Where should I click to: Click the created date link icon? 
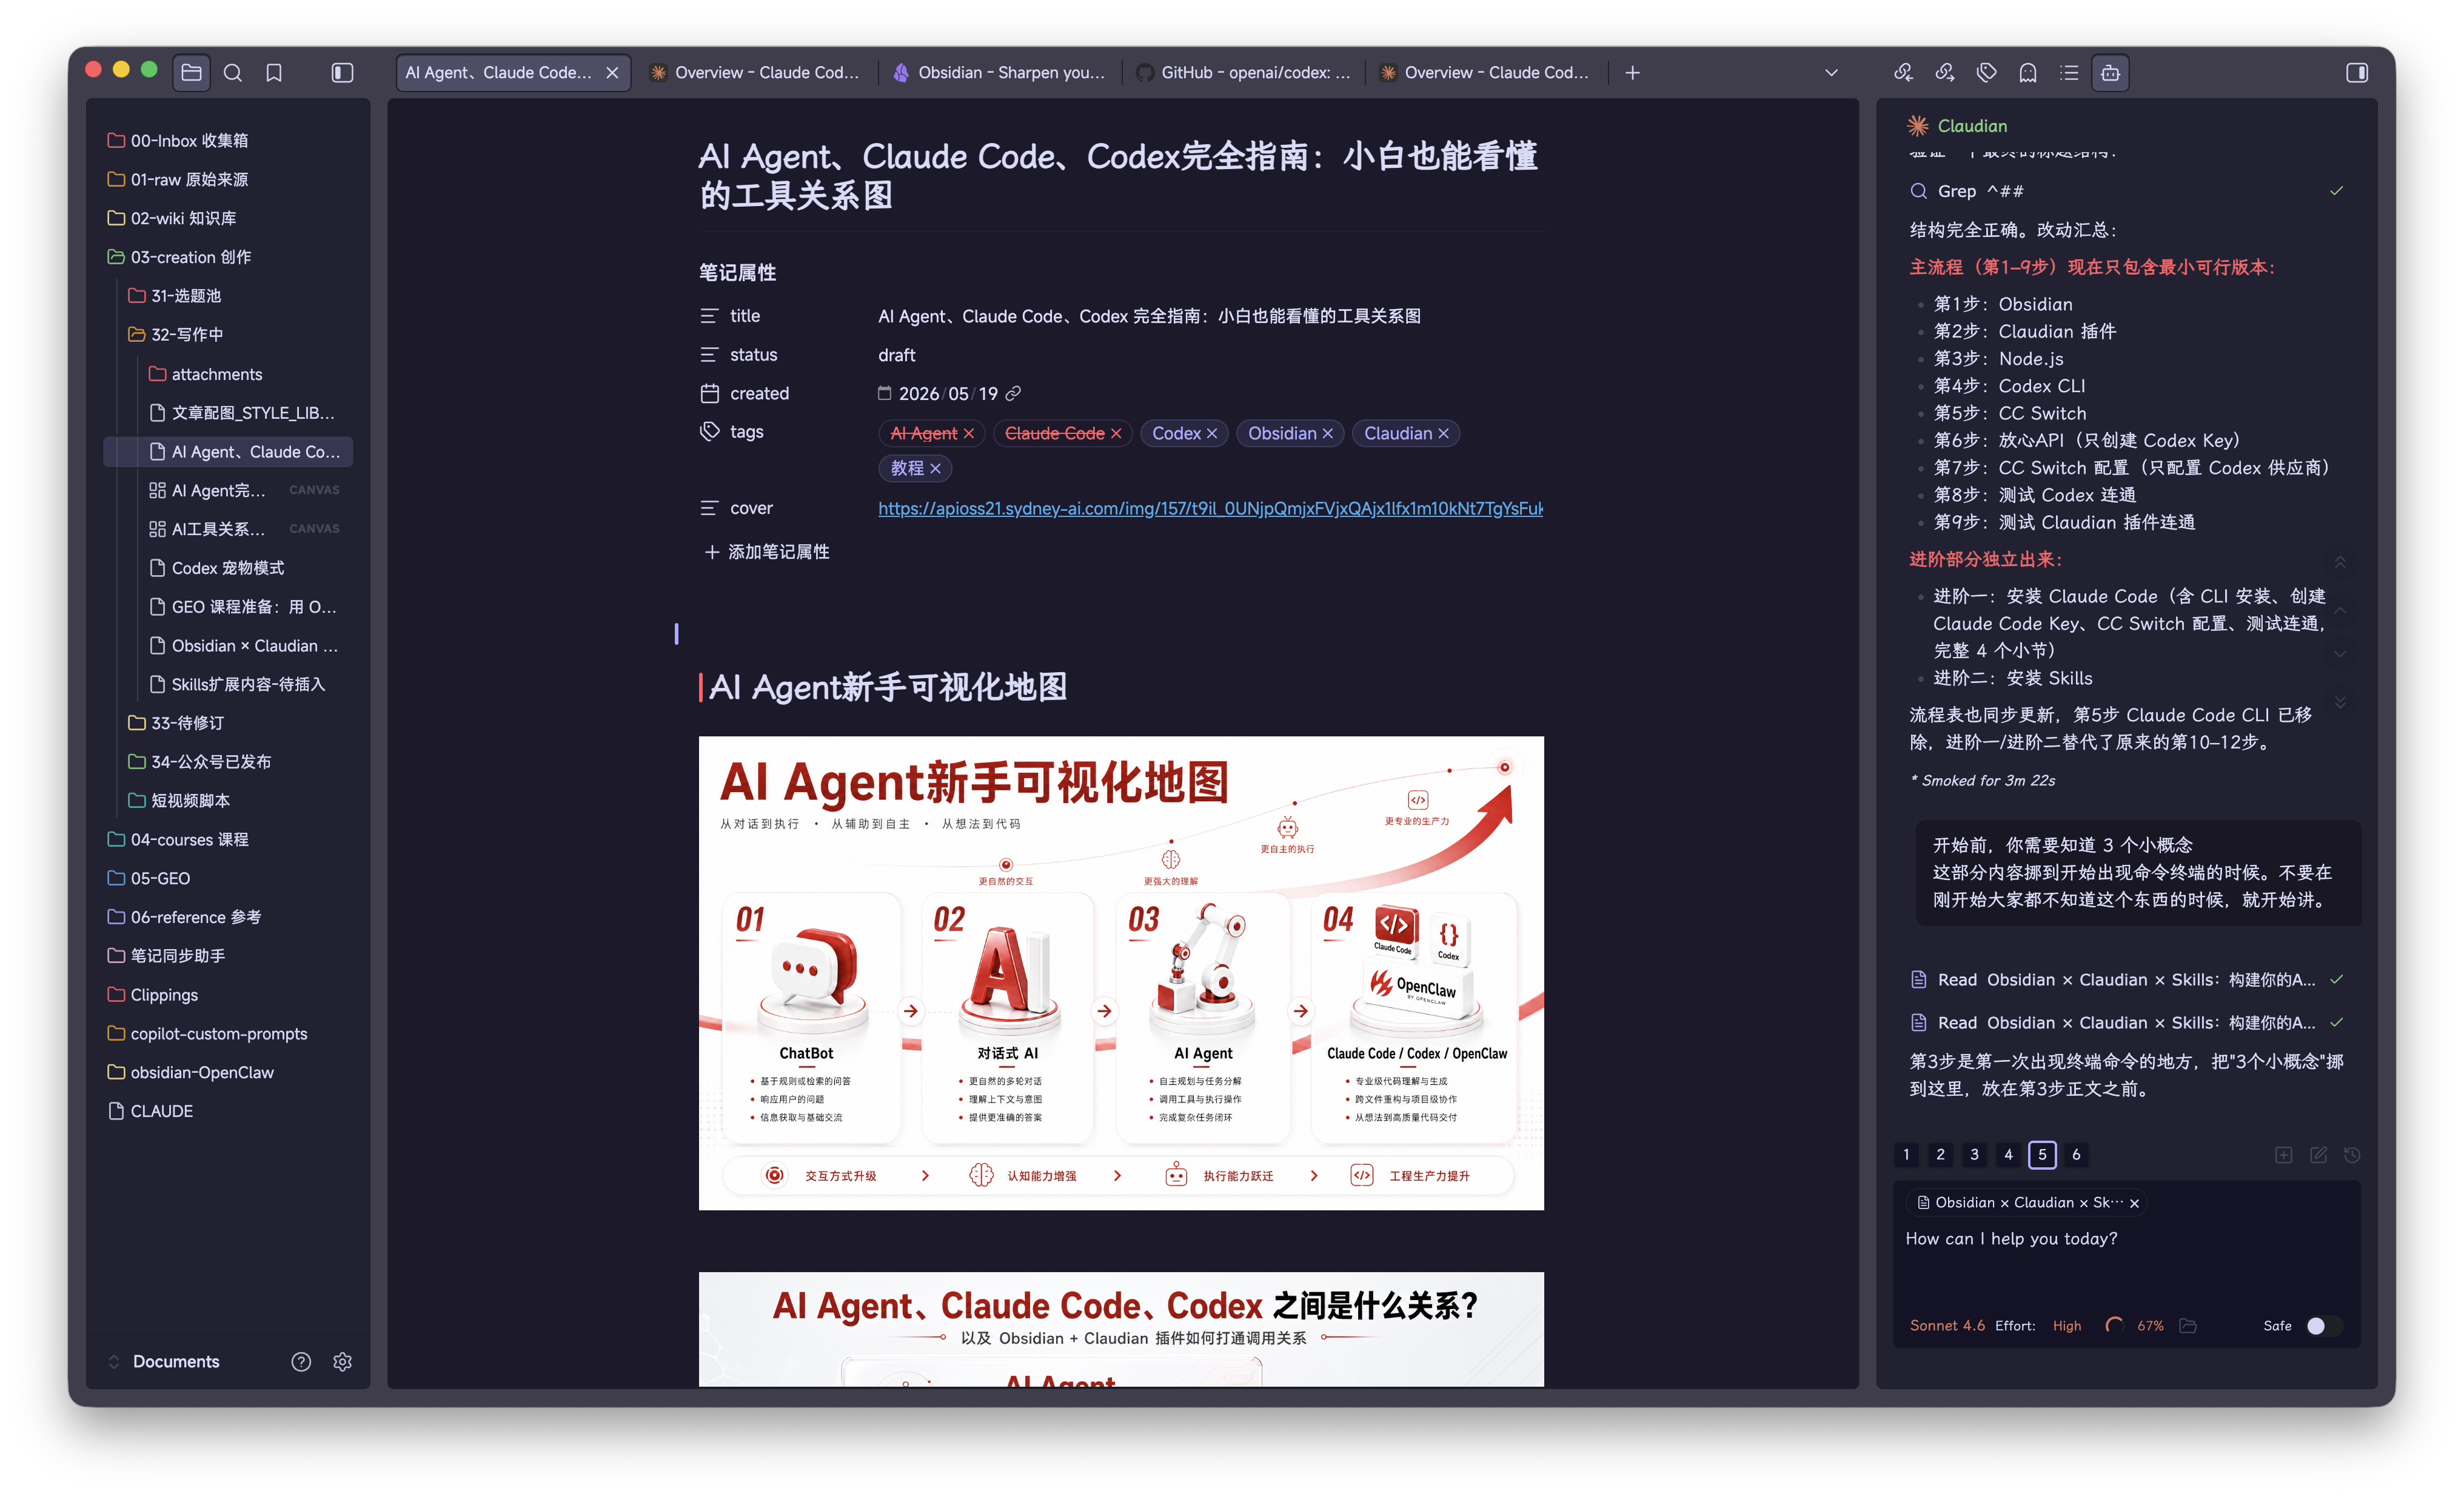(1013, 393)
